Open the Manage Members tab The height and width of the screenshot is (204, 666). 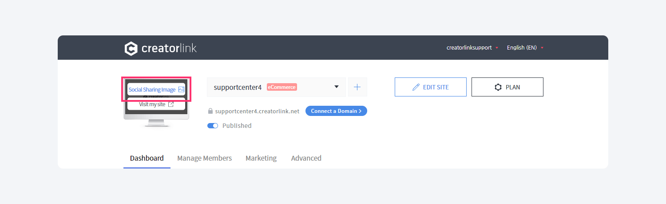(204, 158)
